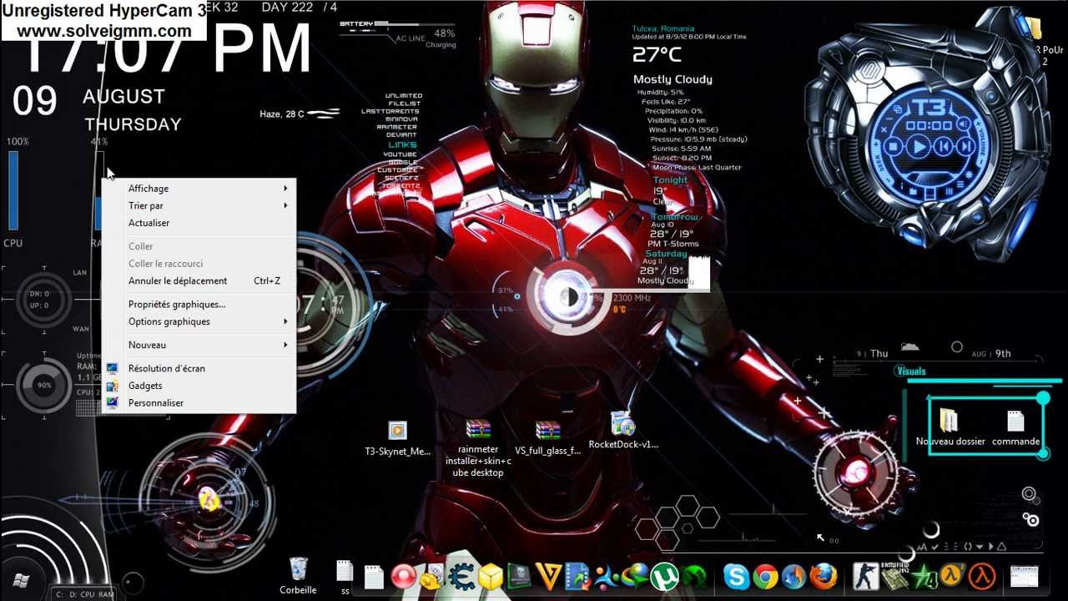Open the T3-Skynet_Me... desktop file
Image resolution: width=1068 pixels, height=601 pixels.
398,438
